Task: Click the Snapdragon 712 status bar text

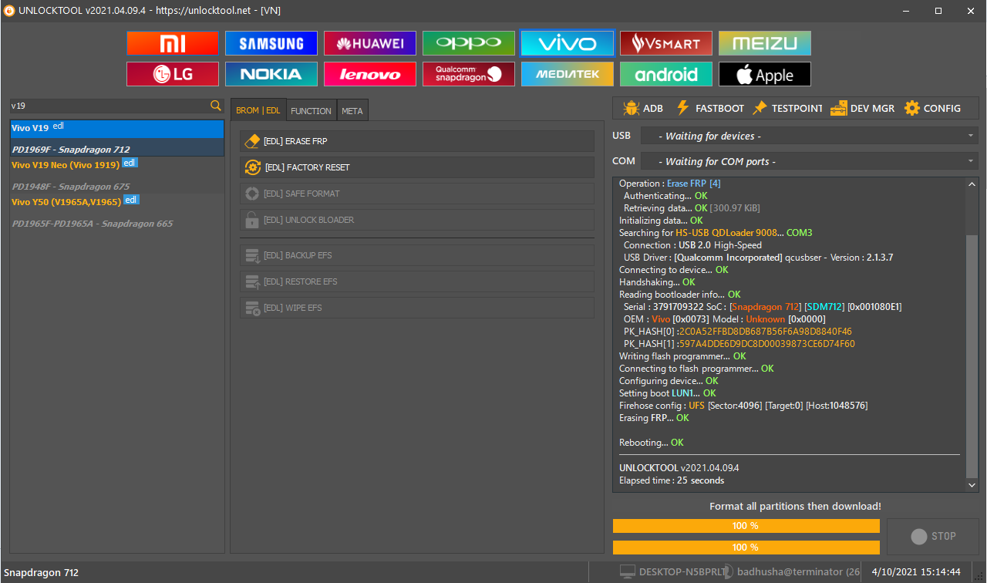Action: 41,573
